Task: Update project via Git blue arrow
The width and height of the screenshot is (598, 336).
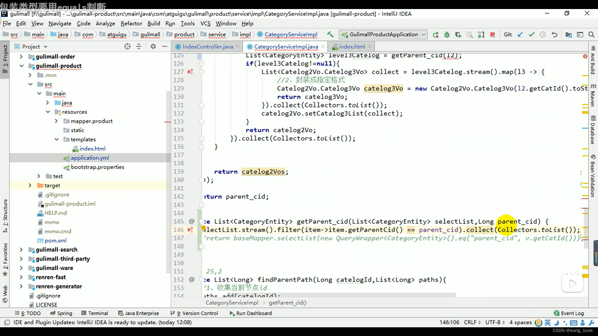Action: (520, 35)
